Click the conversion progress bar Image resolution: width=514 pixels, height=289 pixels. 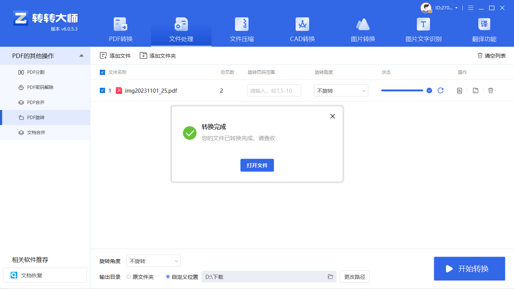click(x=402, y=90)
